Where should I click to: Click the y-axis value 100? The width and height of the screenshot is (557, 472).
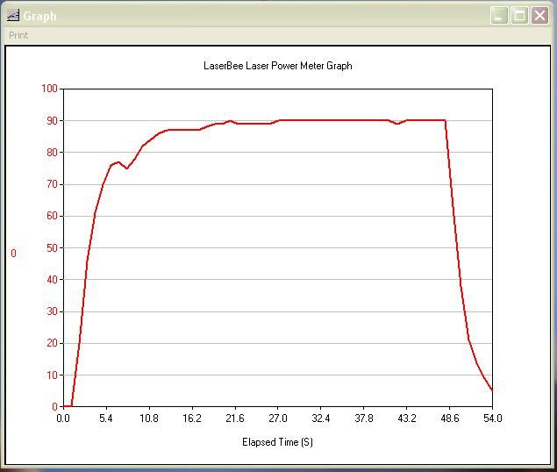pos(49,89)
